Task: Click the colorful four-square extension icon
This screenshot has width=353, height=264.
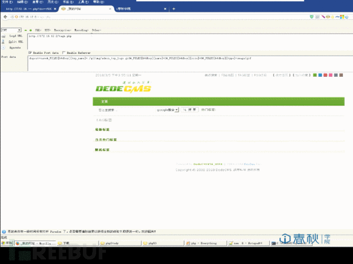Action: [x=342, y=17]
